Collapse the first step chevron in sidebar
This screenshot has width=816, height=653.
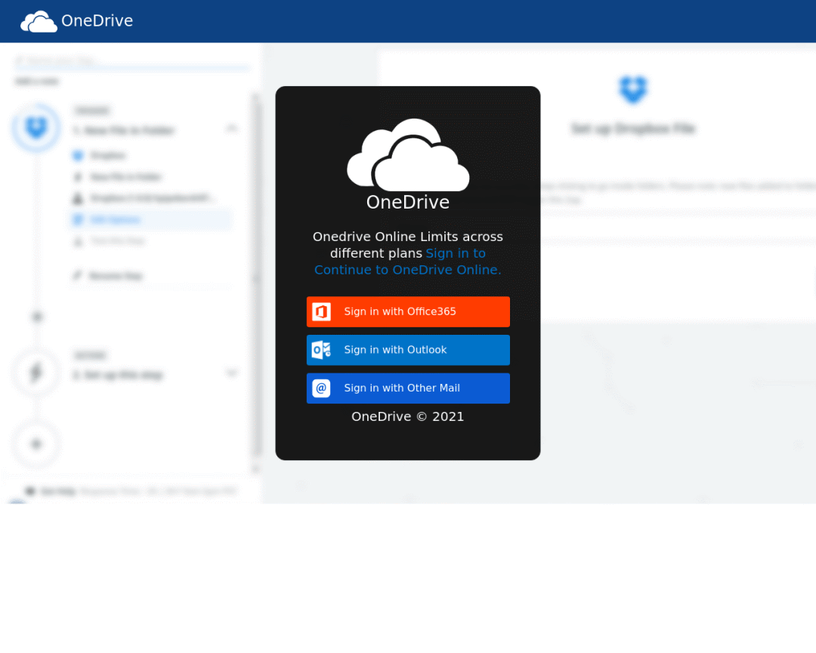(232, 128)
